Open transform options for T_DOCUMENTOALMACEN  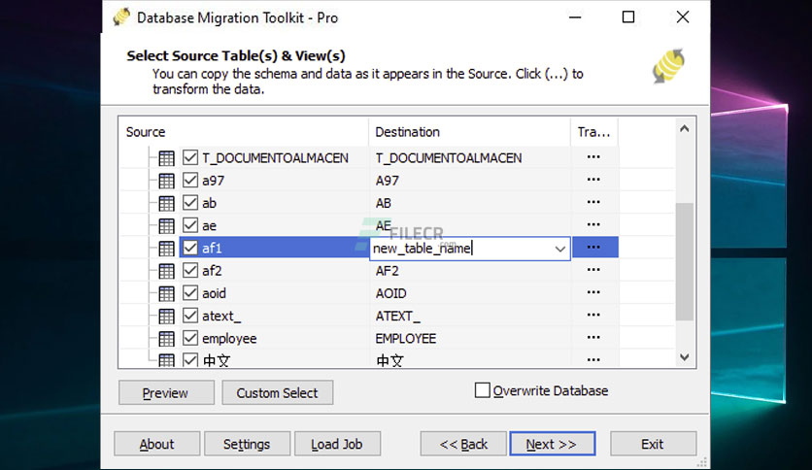pos(593,157)
